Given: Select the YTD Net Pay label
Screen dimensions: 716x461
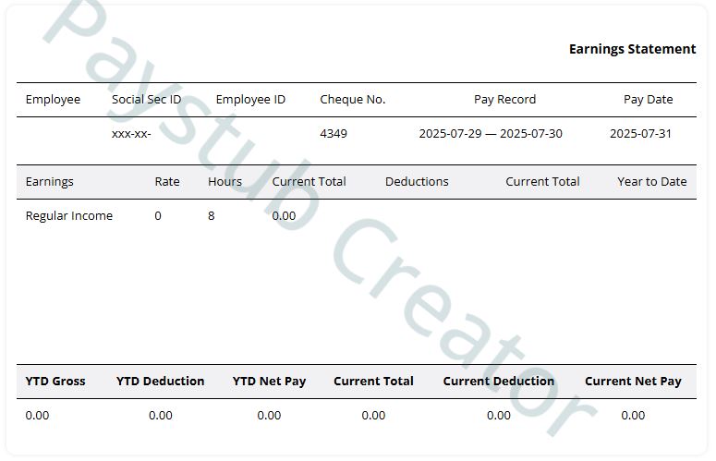Looking at the screenshot, I should [x=269, y=382].
